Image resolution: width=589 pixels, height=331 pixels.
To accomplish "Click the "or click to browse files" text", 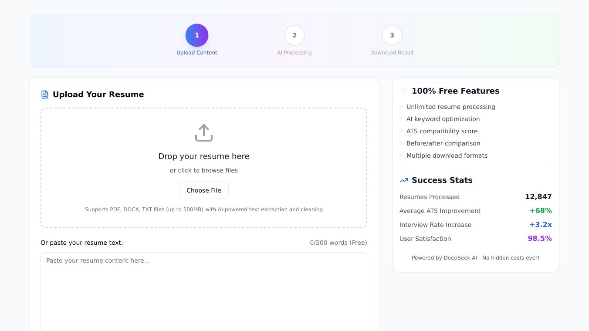I will 204,170.
